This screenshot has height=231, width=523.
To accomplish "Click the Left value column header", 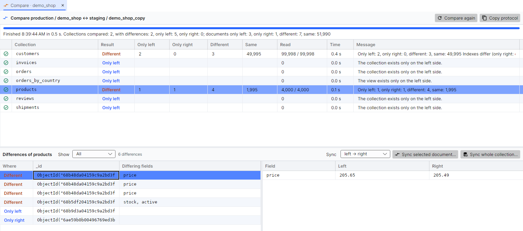I will [x=382, y=166].
